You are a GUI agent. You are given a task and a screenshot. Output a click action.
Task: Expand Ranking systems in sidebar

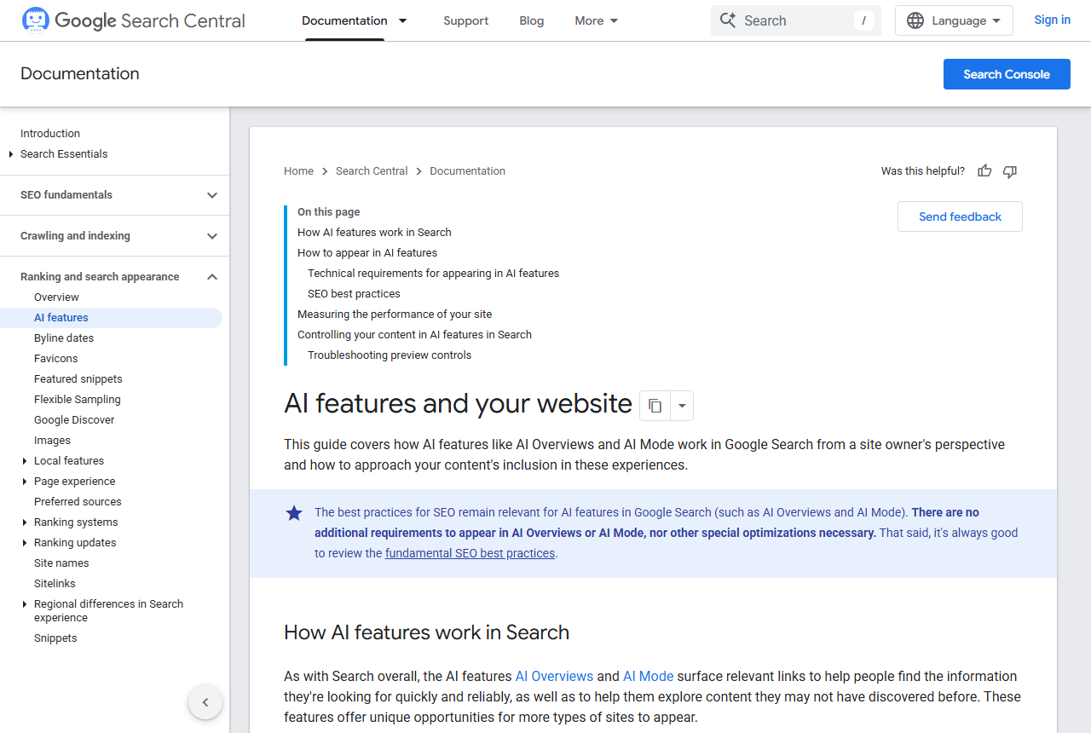[x=25, y=522]
